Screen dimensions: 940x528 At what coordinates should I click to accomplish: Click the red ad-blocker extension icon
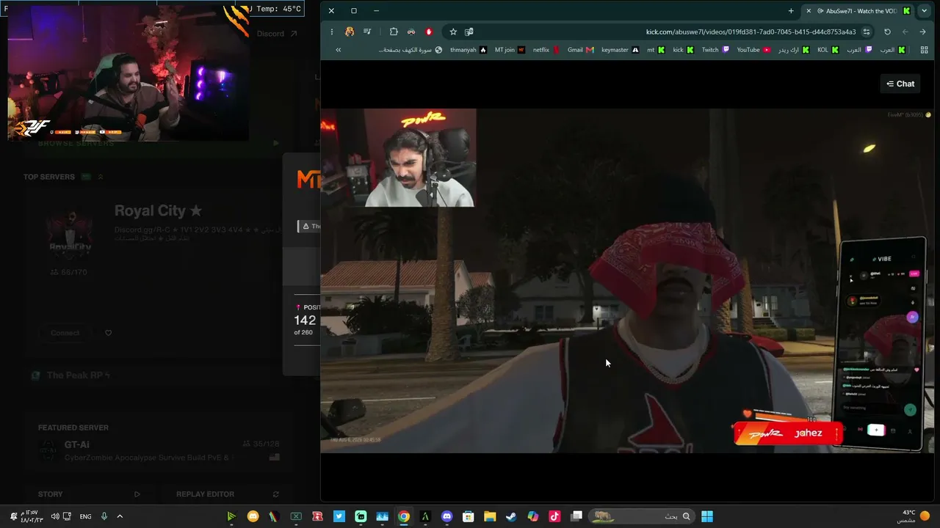pyautogui.click(x=429, y=32)
